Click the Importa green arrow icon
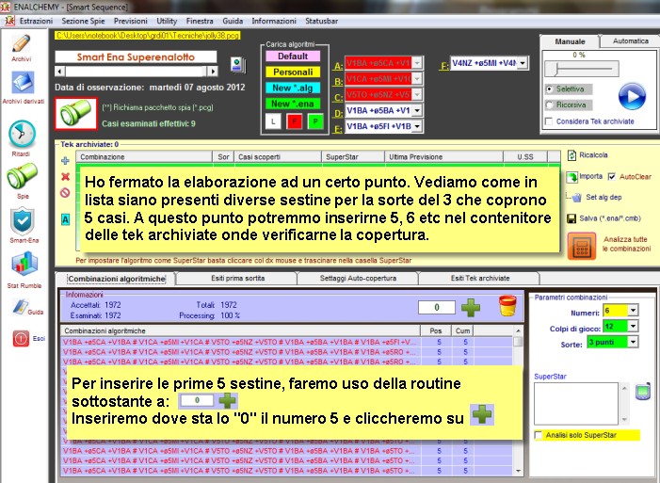 tap(571, 177)
